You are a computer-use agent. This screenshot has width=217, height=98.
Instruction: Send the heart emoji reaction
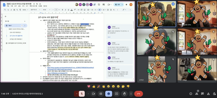pos(89,86)
